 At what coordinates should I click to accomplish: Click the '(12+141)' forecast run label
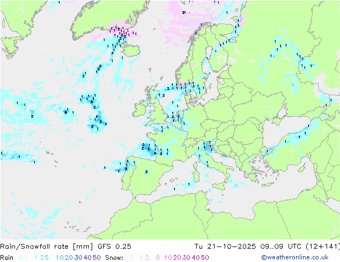(x=323, y=246)
